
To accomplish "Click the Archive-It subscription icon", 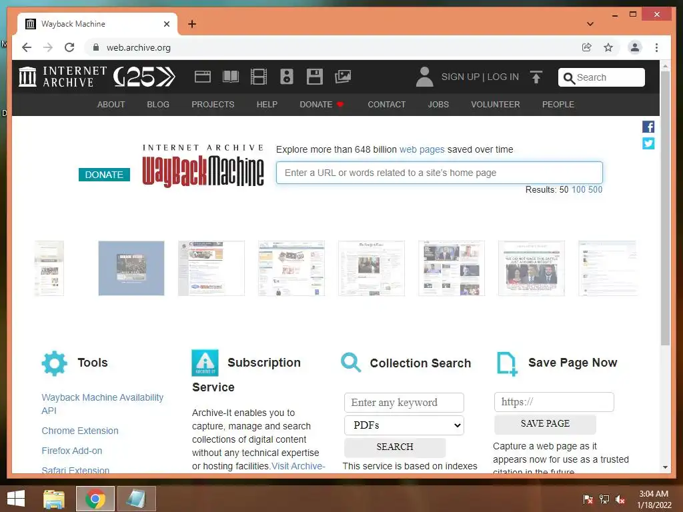I will click(205, 363).
